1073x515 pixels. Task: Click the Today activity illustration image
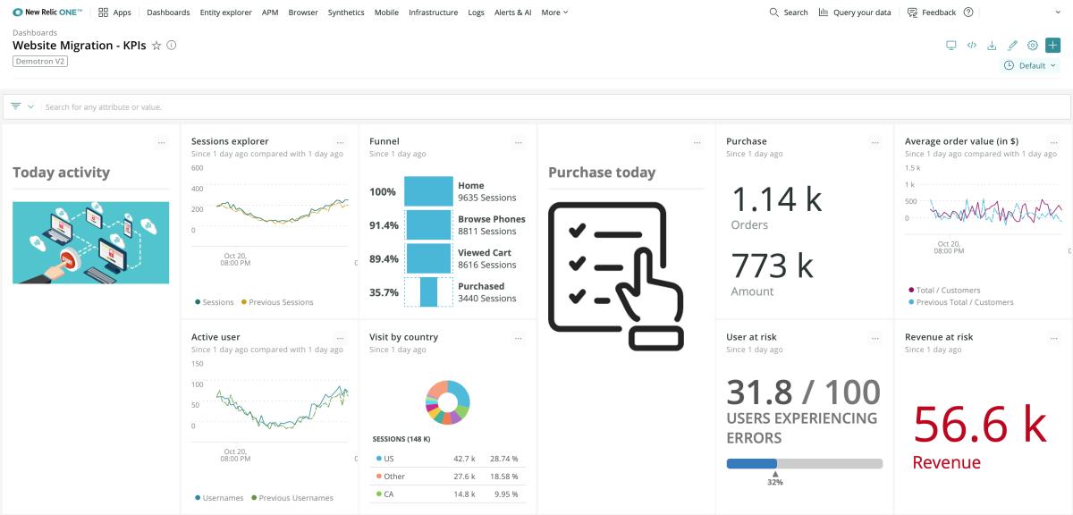(90, 242)
